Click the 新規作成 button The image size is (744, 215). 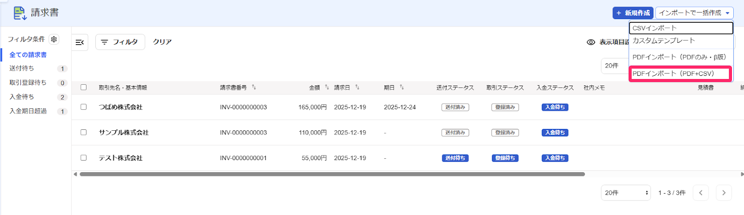pos(633,13)
